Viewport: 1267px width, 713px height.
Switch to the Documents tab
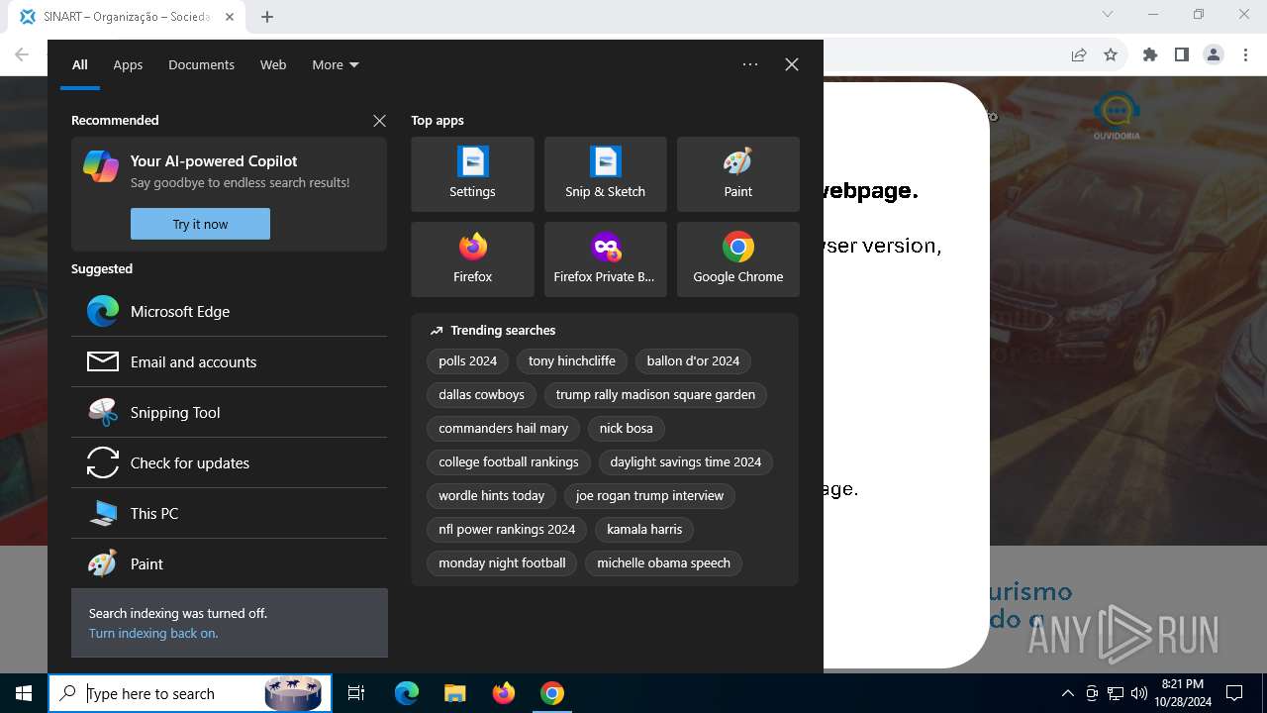201,64
